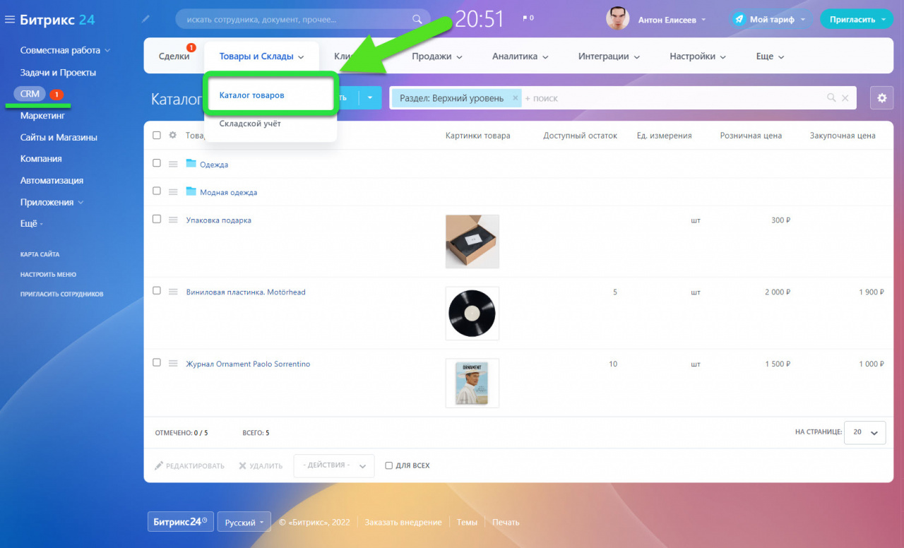This screenshot has height=548, width=904.
Task: Select the checkbox for Одежда
Action: pyautogui.click(x=157, y=163)
